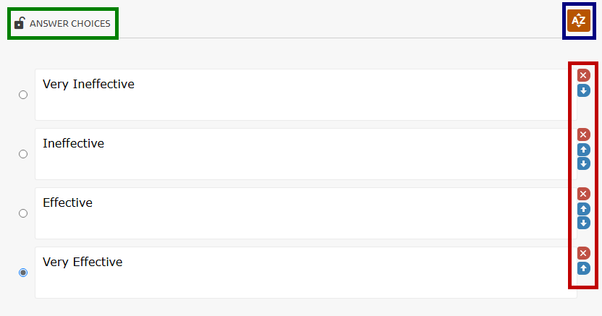Move 'Ineffective' choice down

click(x=583, y=163)
